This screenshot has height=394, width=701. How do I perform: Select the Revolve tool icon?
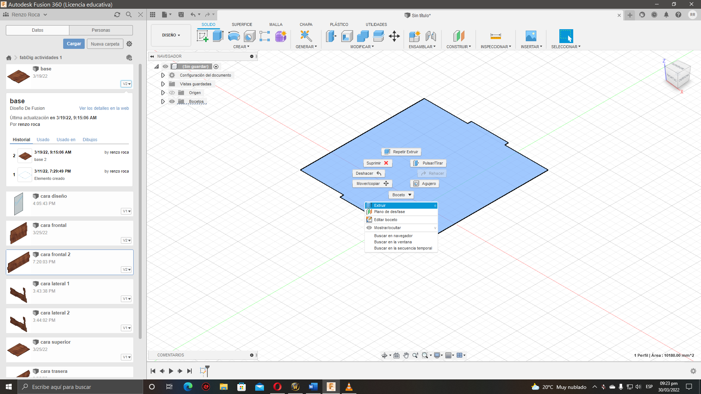point(234,36)
